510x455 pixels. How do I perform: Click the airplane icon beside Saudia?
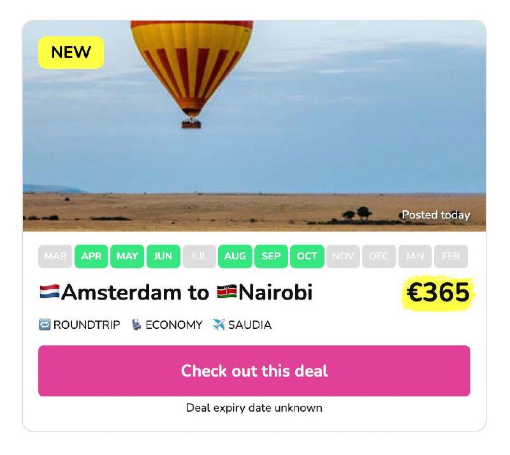pyautogui.click(x=219, y=324)
